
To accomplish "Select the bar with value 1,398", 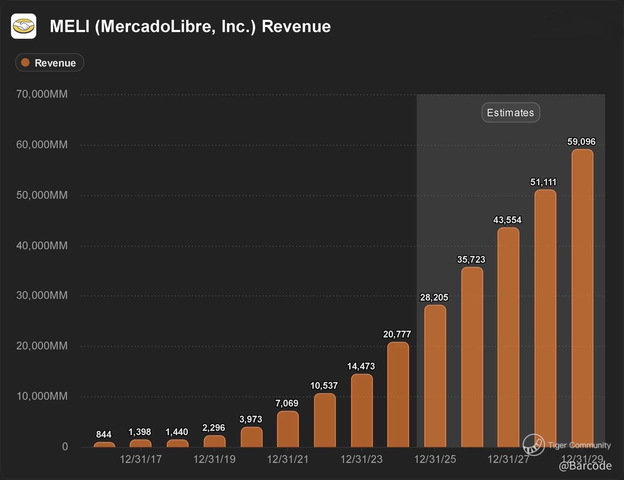I will point(141,443).
